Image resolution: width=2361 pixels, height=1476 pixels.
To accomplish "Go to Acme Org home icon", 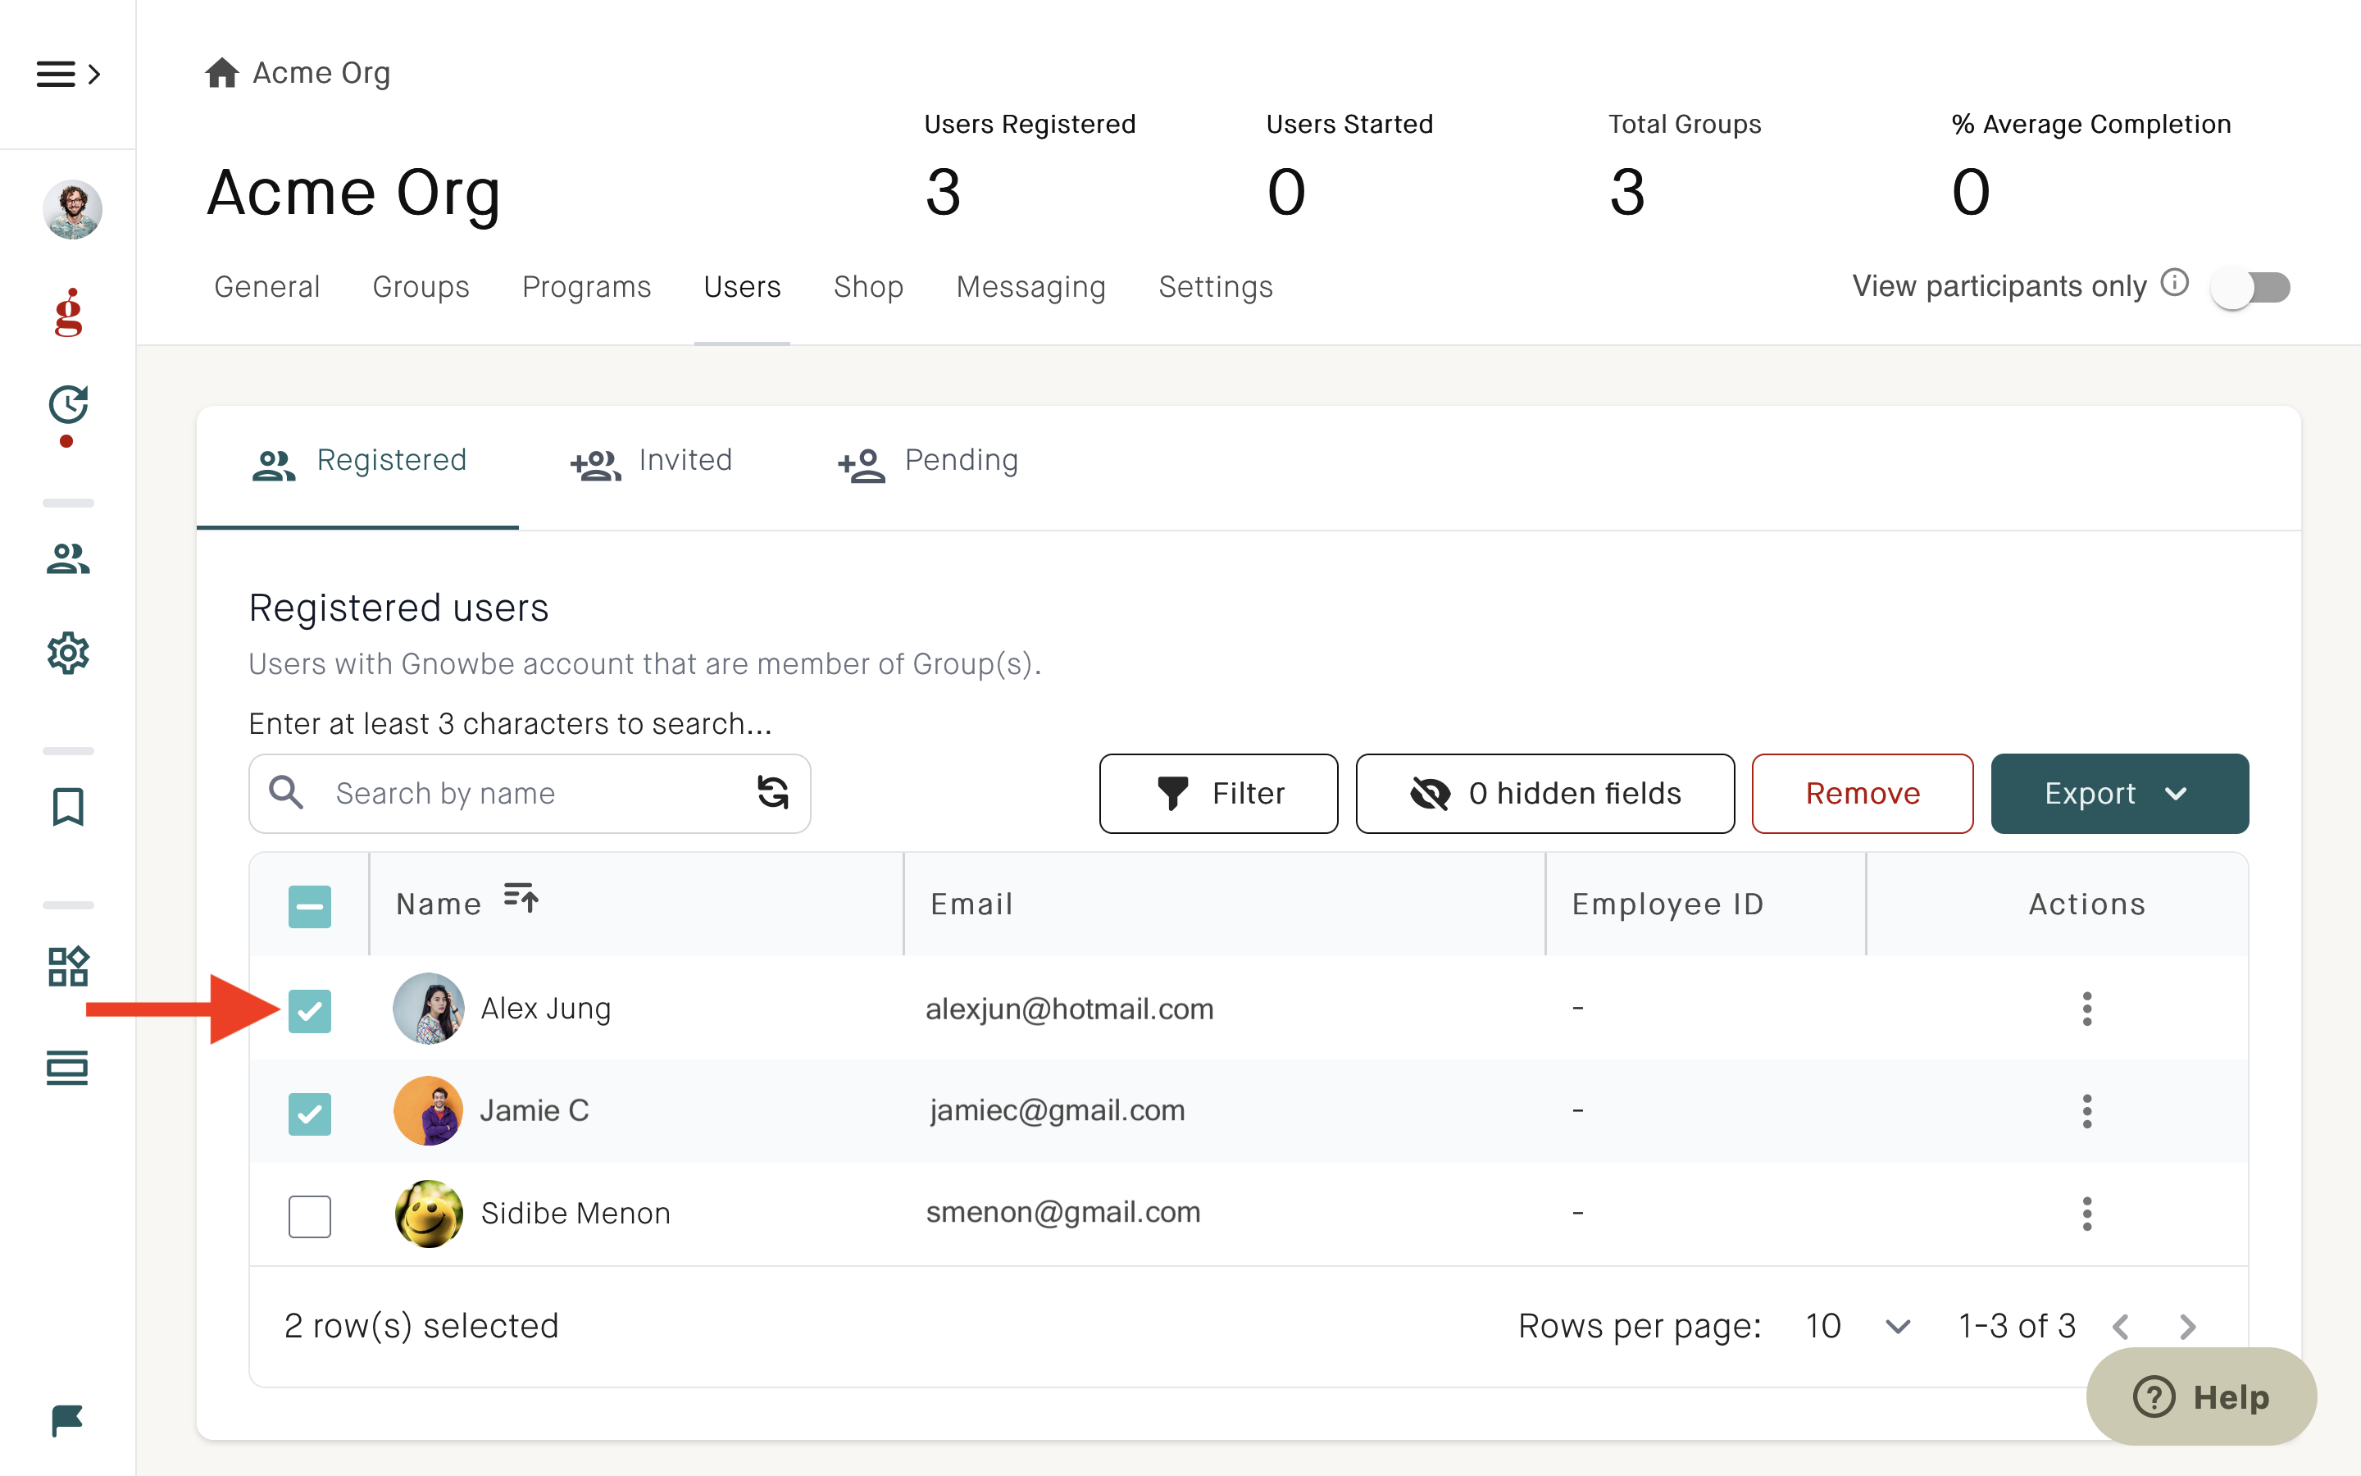I will point(221,72).
